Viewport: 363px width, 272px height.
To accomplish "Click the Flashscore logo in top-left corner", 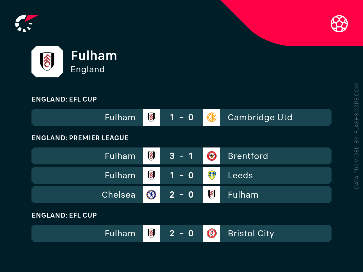I will (26, 23).
